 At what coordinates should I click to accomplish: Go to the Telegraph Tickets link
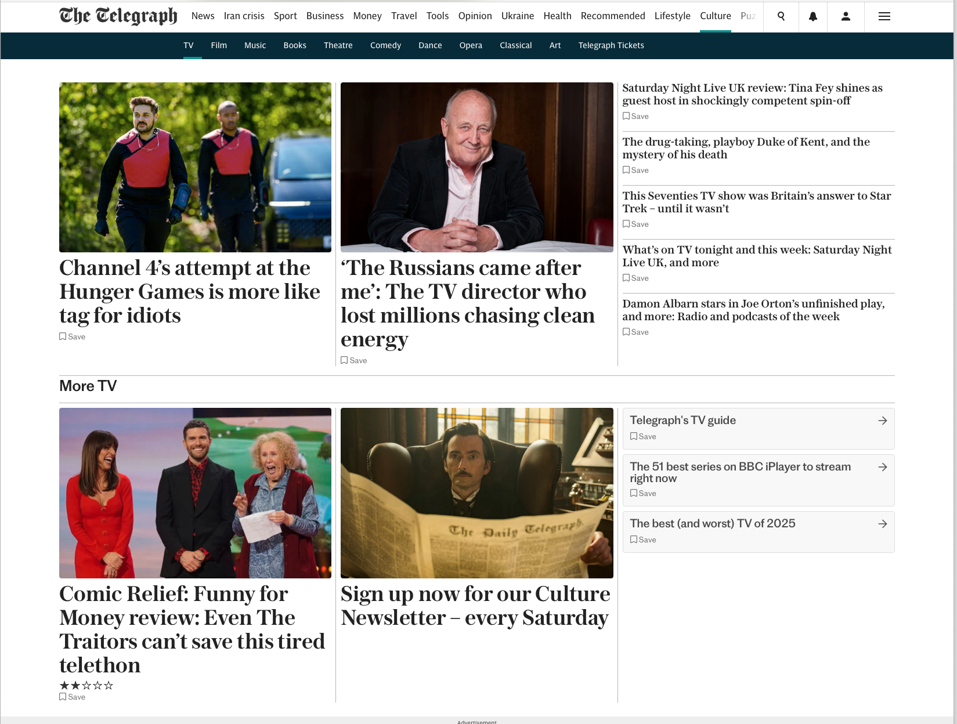611,45
